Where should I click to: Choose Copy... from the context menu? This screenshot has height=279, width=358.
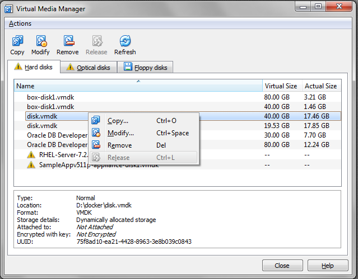pyautogui.click(x=118, y=121)
